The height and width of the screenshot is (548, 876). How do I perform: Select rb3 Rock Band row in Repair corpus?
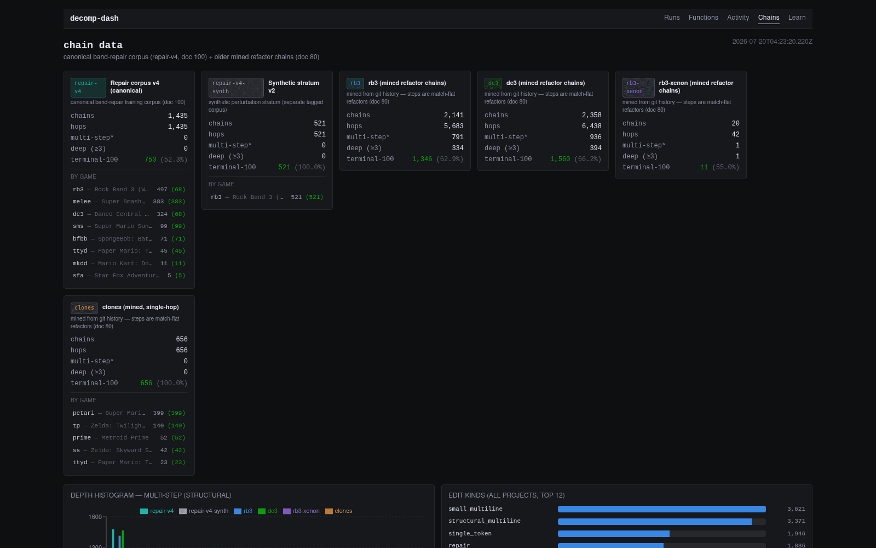[129, 190]
